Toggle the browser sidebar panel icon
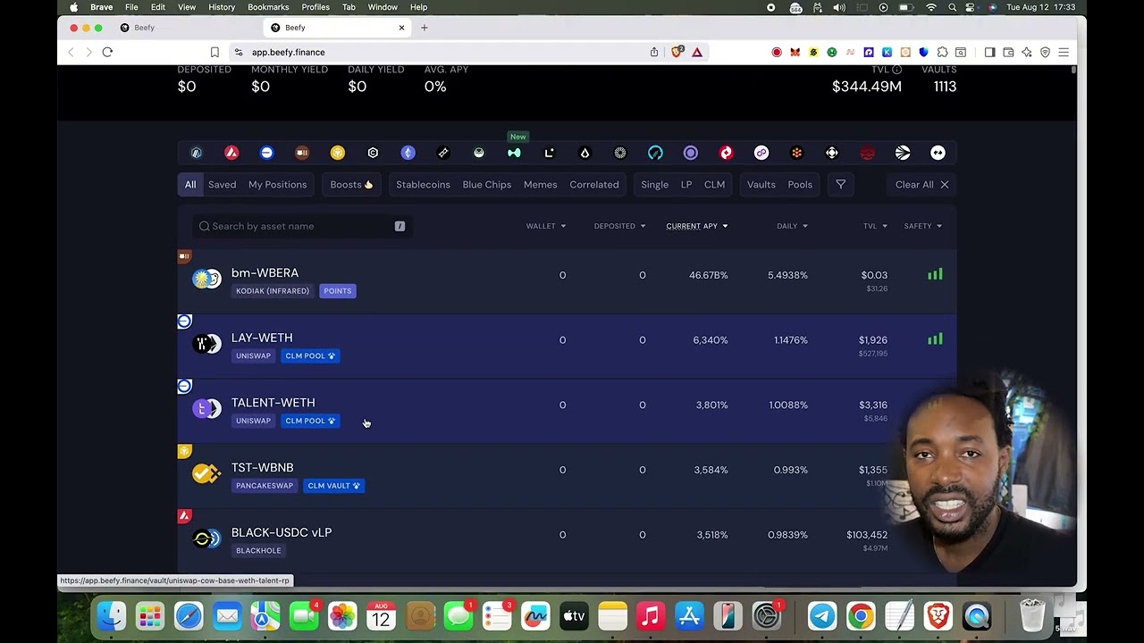 pos(989,52)
